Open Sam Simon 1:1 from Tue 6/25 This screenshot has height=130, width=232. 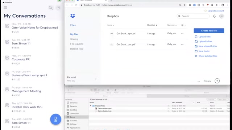click(x=21, y=123)
